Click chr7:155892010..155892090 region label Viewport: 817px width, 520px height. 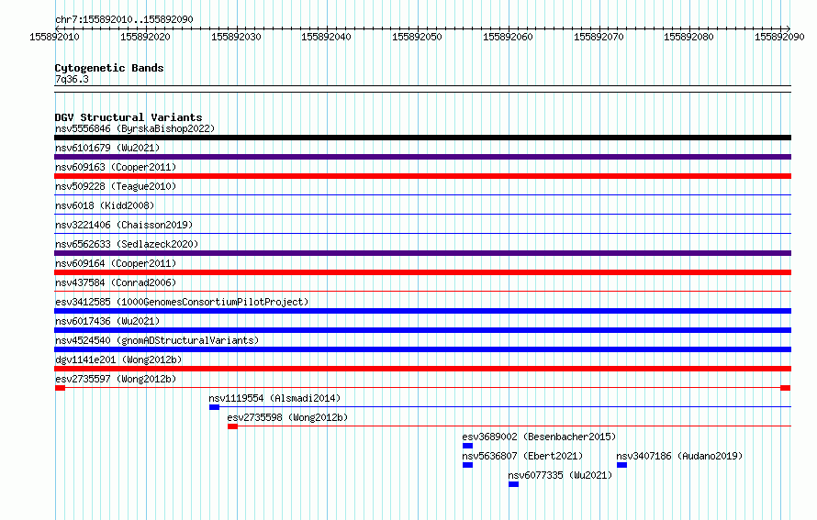click(124, 19)
